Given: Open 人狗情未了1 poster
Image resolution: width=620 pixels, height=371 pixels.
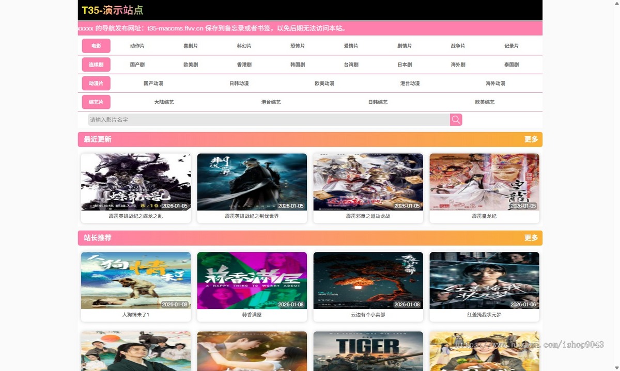Looking at the screenshot, I should coord(136,281).
